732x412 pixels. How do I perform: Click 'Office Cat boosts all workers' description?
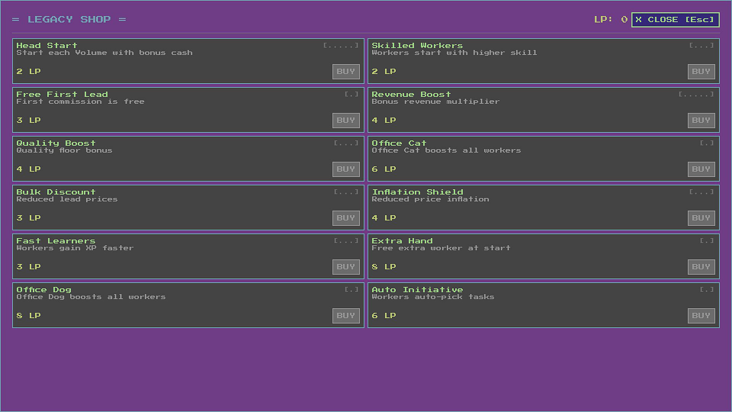click(x=446, y=150)
